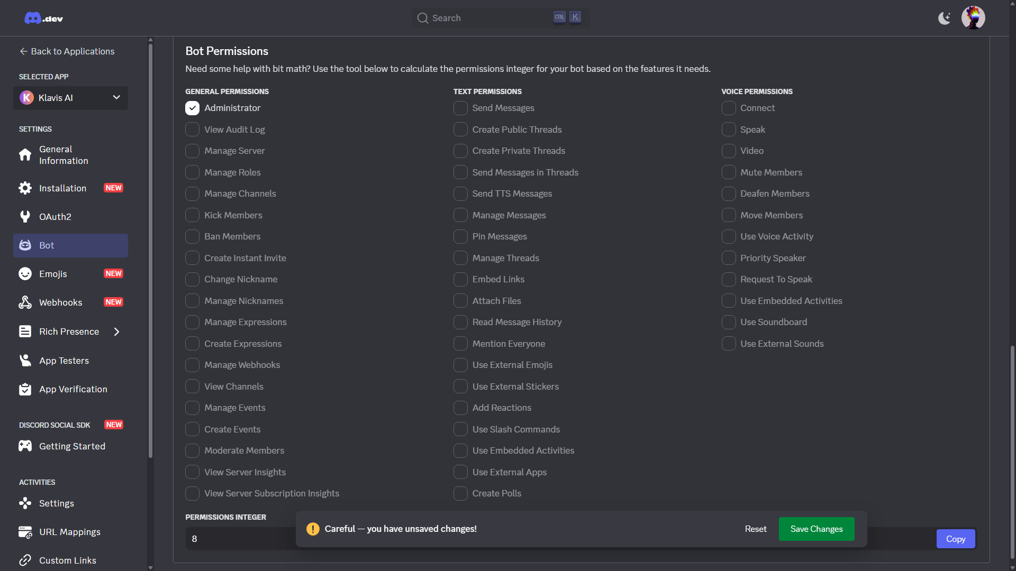Click the Discord .dev logo

click(x=43, y=19)
